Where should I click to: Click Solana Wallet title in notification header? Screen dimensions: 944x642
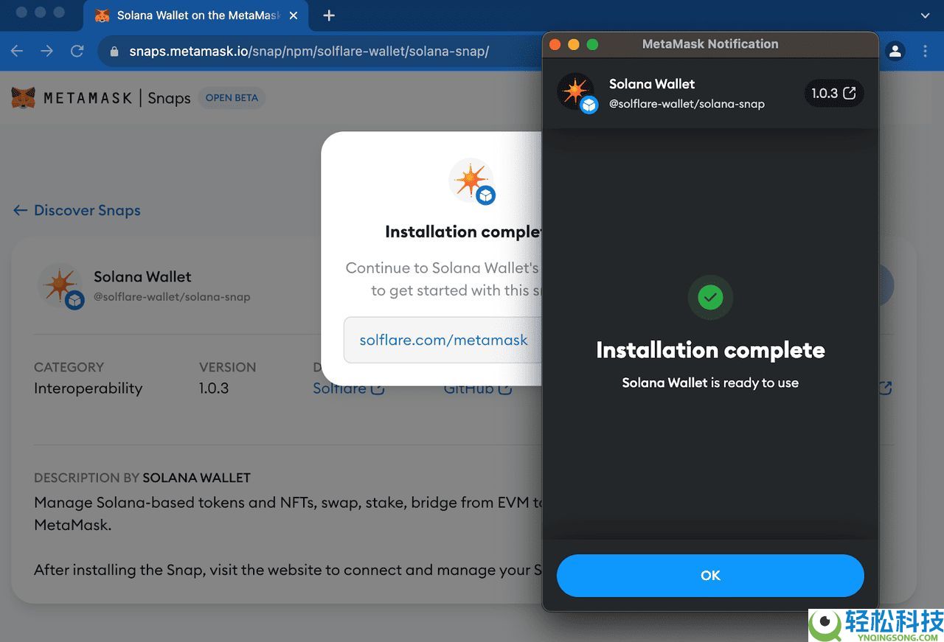pyautogui.click(x=652, y=84)
